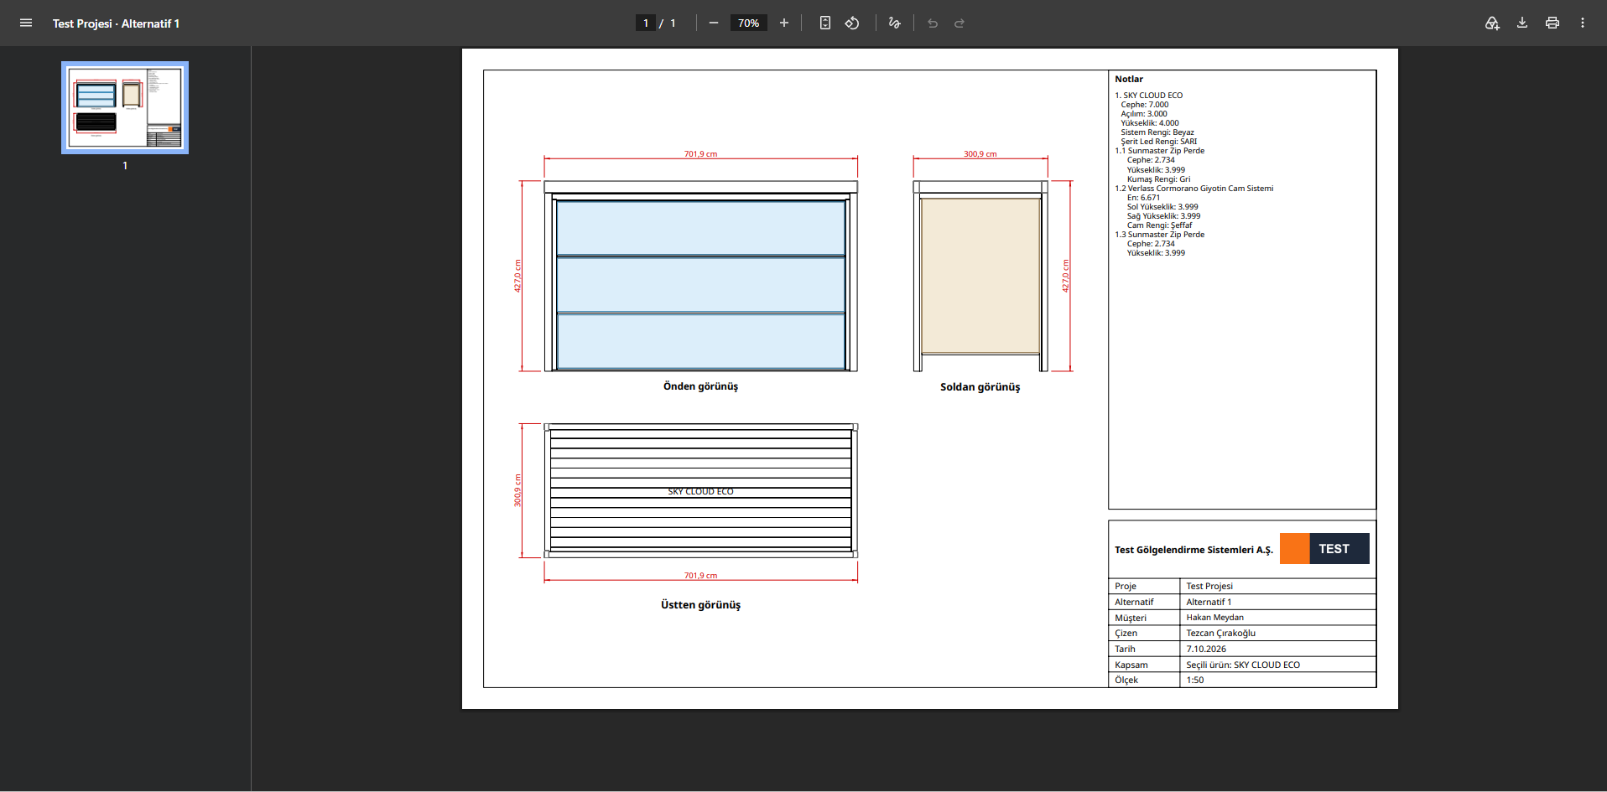Activate the draw annotation tool
This screenshot has width=1607, height=792.
895,23
